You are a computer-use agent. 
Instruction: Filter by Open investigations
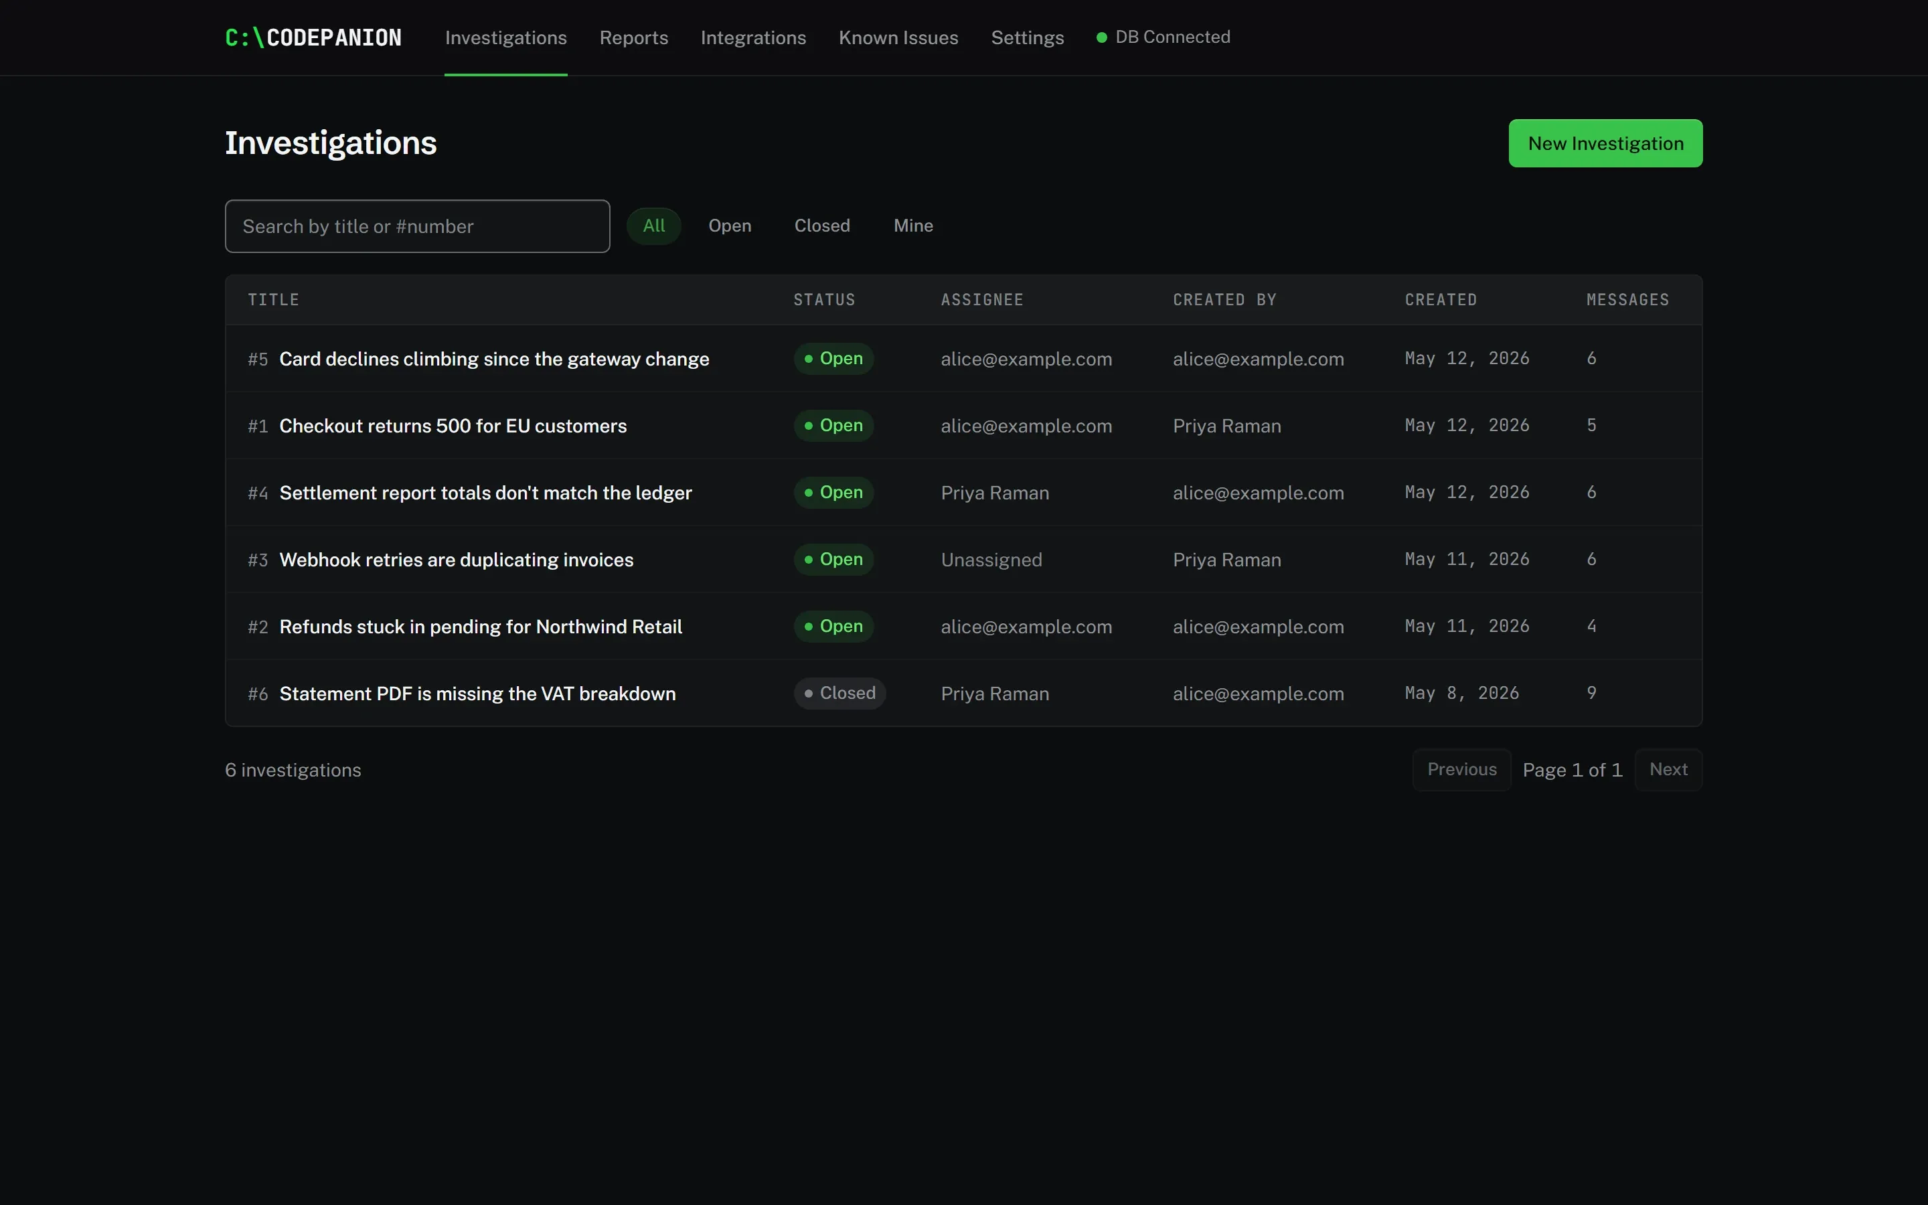(730, 226)
